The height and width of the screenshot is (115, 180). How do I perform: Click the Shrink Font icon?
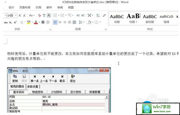pyautogui.click(x=24, y=15)
